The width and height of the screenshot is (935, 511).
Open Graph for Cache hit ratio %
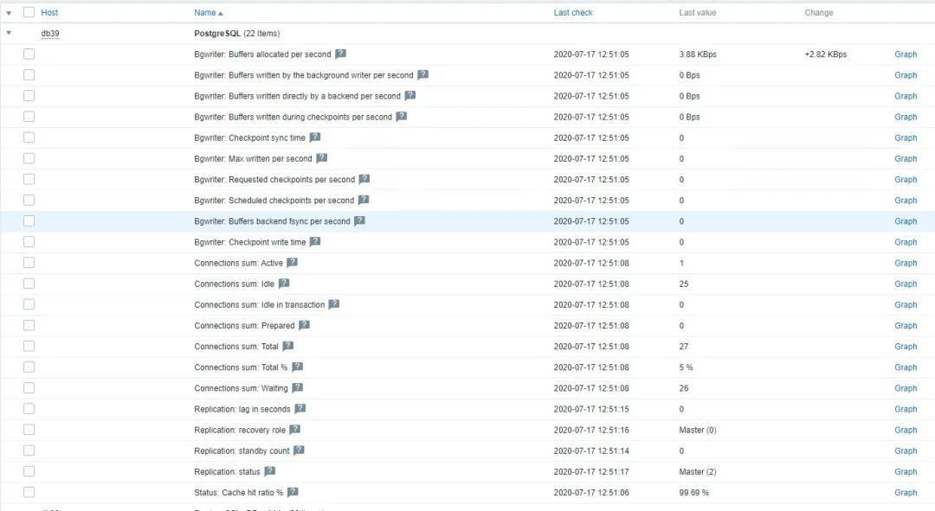pyautogui.click(x=906, y=492)
